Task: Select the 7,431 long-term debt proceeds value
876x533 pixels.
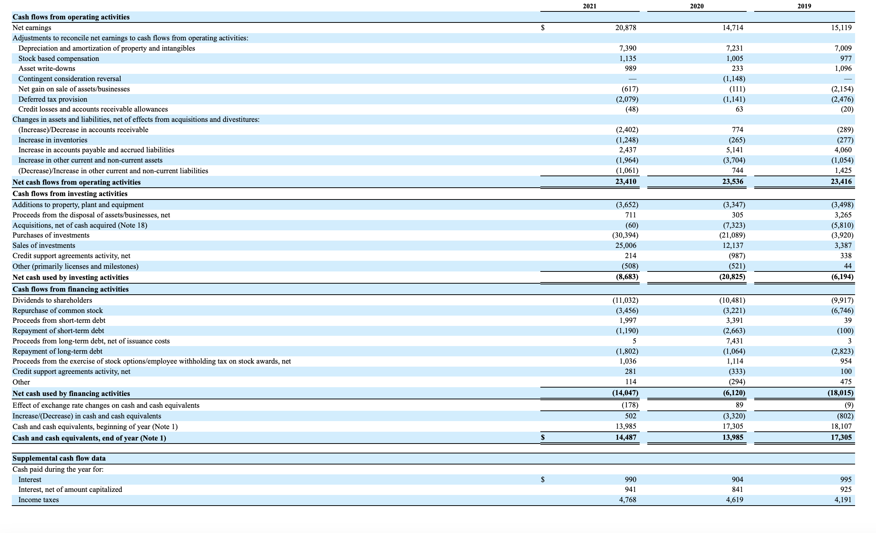Action: tap(735, 341)
